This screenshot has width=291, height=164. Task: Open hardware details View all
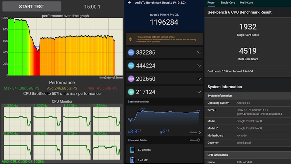coord(195,140)
